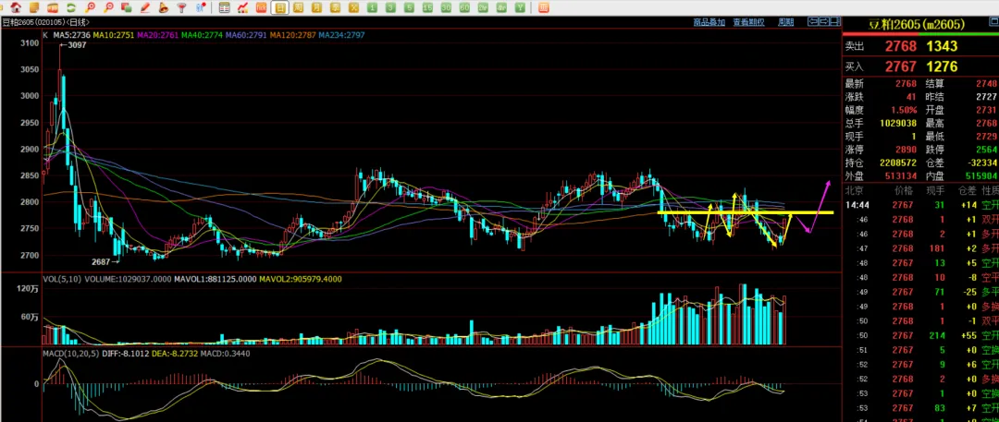Click MA40:2774 indicator label
The width and height of the screenshot is (999, 422).
coord(202,35)
